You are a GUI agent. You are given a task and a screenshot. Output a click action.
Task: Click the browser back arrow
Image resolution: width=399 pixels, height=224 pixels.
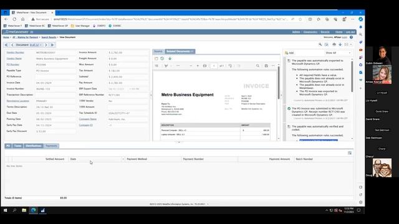coord(6,19)
